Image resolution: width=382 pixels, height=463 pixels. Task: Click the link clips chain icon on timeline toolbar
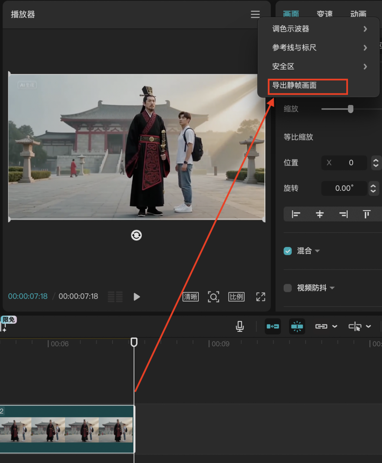tap(322, 326)
